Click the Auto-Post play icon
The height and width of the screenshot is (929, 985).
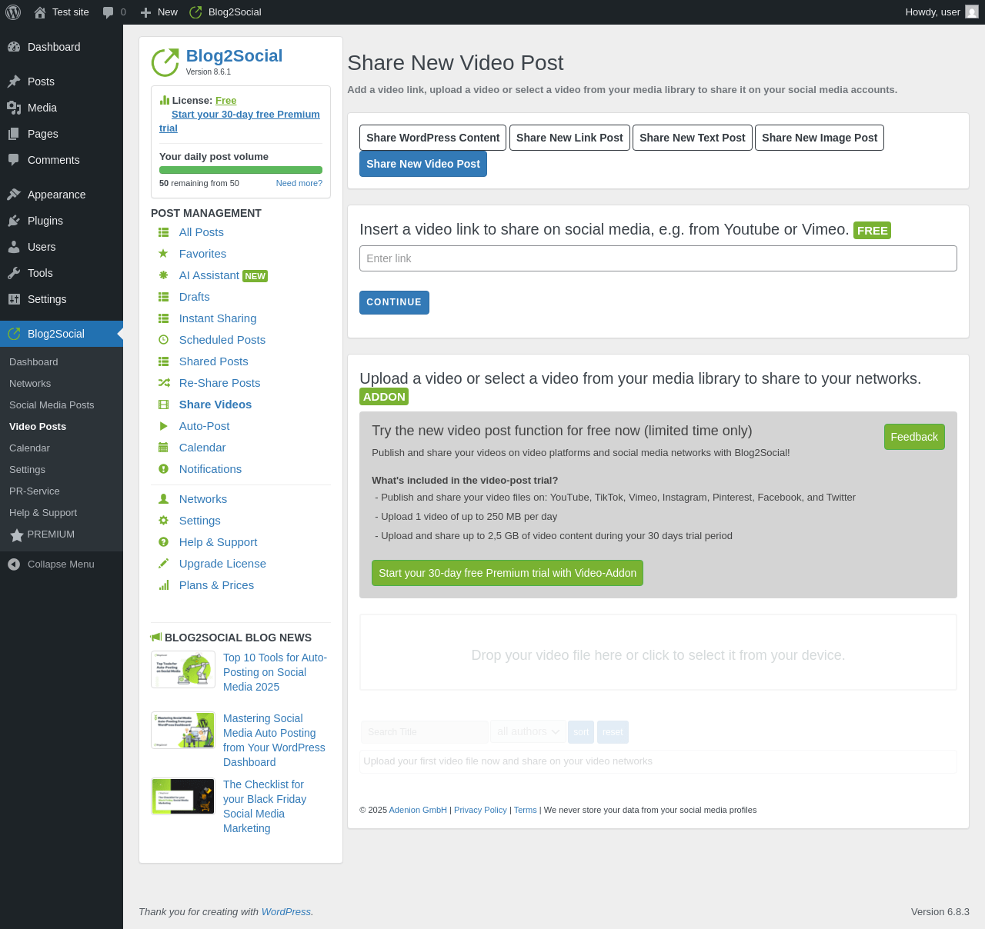tap(163, 426)
